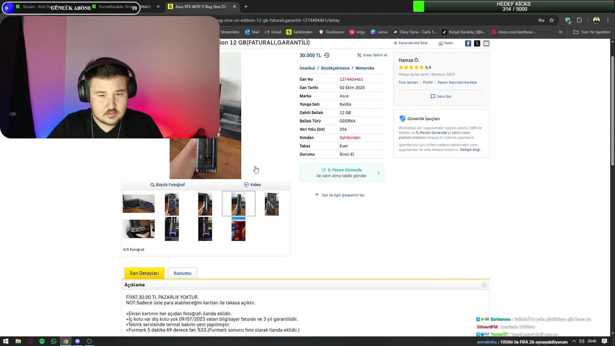Open Chrome three-dot menu
The height and width of the screenshot is (346, 615).
pos(607,20)
